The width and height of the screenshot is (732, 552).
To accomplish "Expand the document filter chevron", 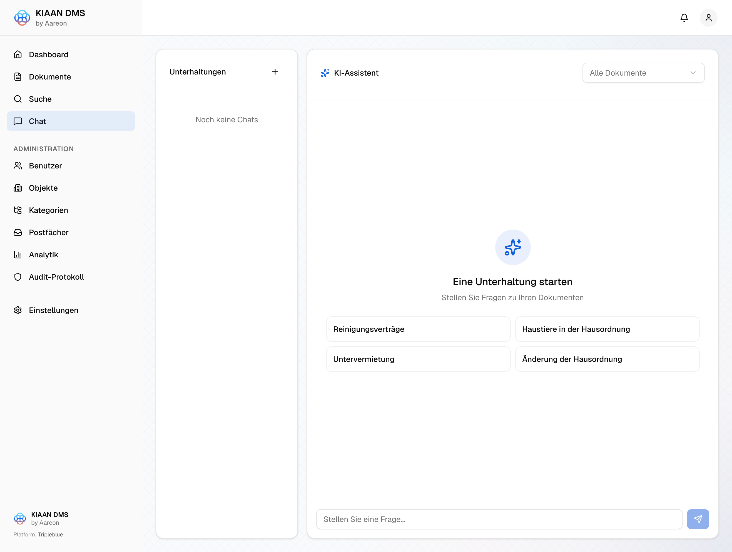I will [x=693, y=73].
